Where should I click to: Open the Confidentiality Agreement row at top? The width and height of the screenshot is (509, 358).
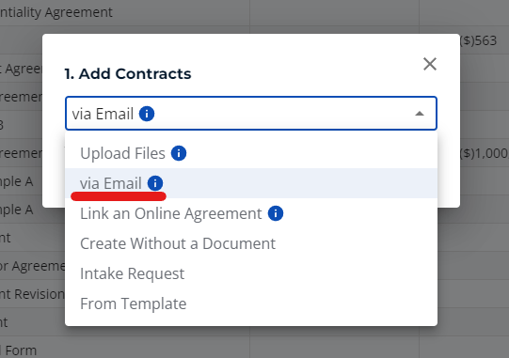coord(56,12)
